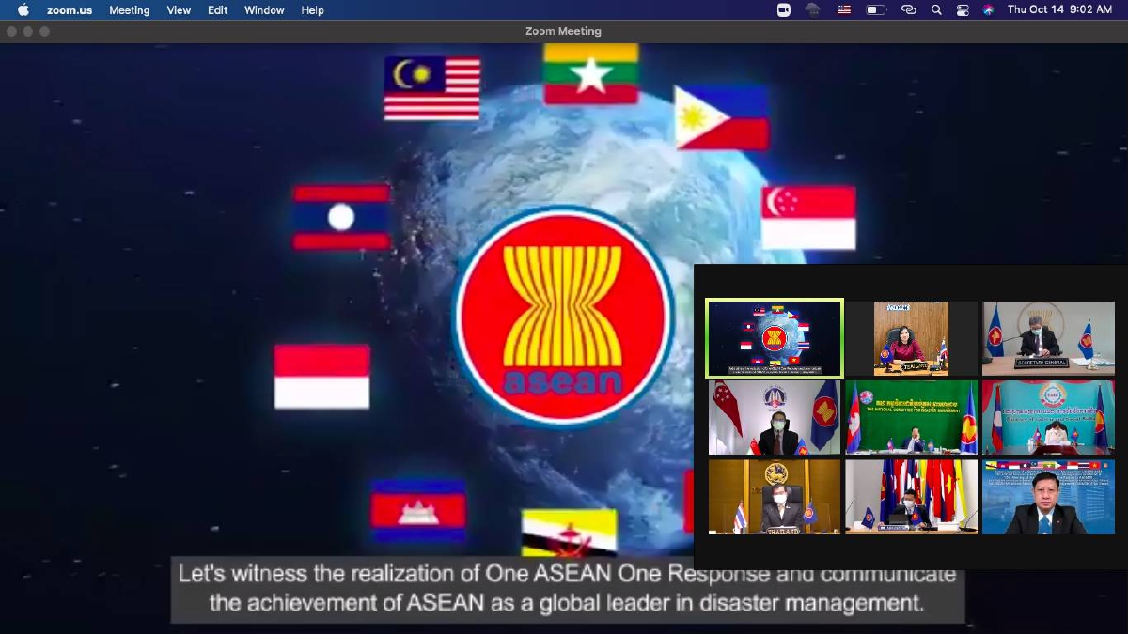This screenshot has width=1128, height=634.
Task: Select the National Committee for Disaster Management tile
Action: tap(910, 417)
